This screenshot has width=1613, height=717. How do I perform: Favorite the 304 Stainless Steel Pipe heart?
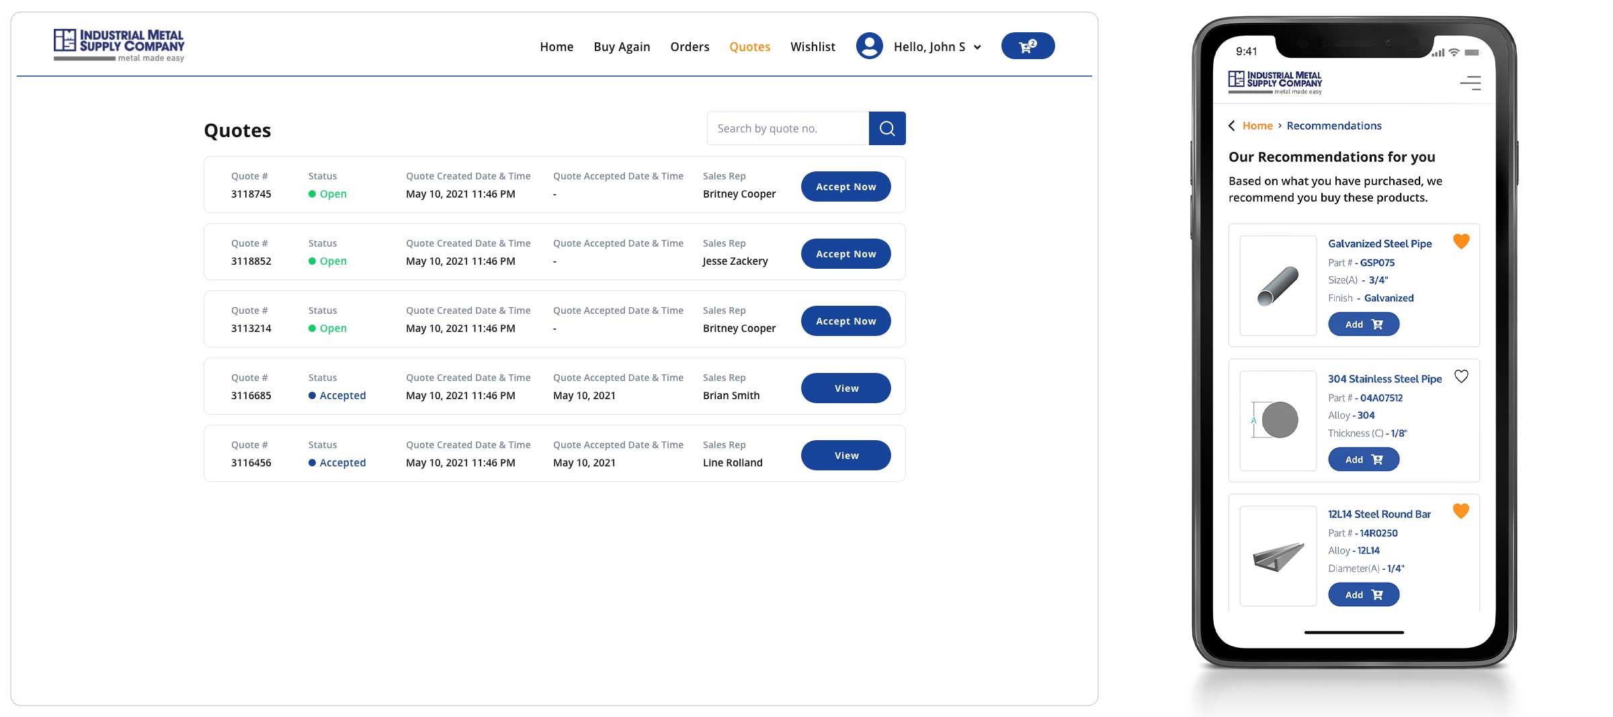[1461, 376]
